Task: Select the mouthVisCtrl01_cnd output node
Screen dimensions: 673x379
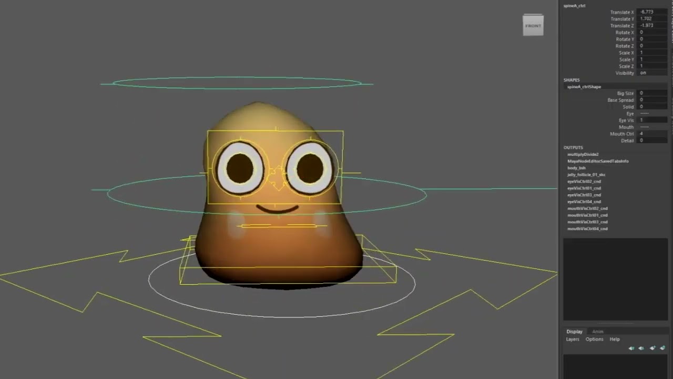Action: (x=587, y=215)
